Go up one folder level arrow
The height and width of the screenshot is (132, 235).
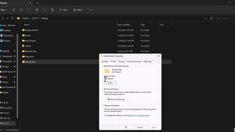click(x=12, y=18)
